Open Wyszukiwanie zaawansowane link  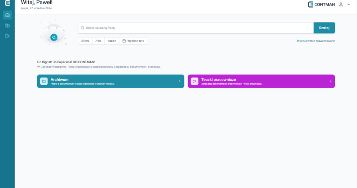pyautogui.click(x=316, y=41)
